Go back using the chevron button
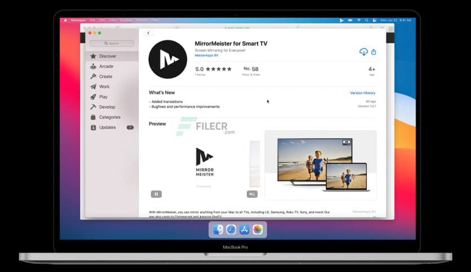Image resolution: width=471 pixels, height=272 pixels. 148,33
